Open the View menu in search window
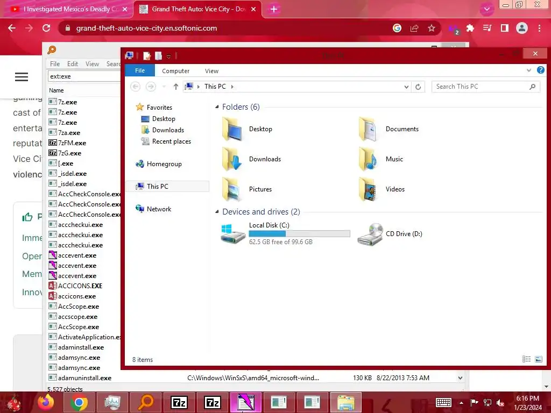Viewport: 551px width, 413px height. click(92, 64)
